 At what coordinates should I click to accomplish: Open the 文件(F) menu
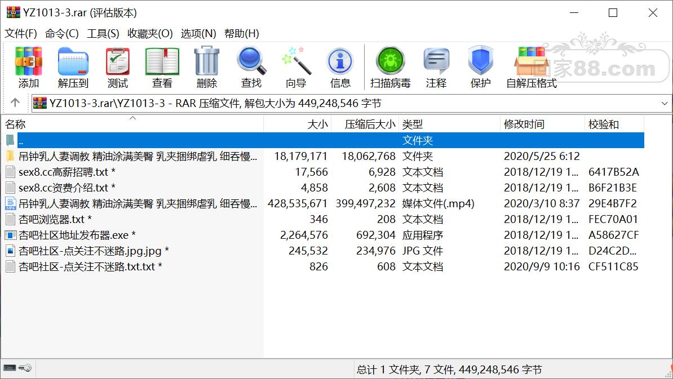point(21,33)
